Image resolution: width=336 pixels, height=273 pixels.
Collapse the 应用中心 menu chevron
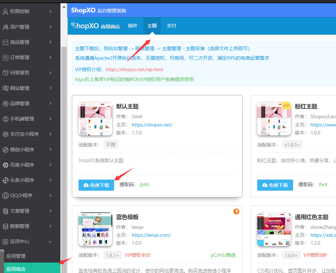point(50,242)
